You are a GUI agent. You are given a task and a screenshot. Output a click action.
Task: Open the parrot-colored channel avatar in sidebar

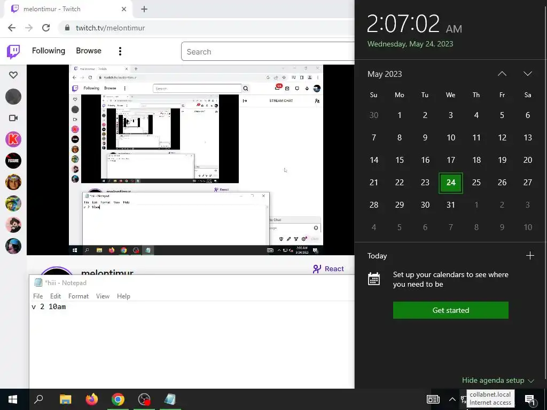(x=13, y=203)
